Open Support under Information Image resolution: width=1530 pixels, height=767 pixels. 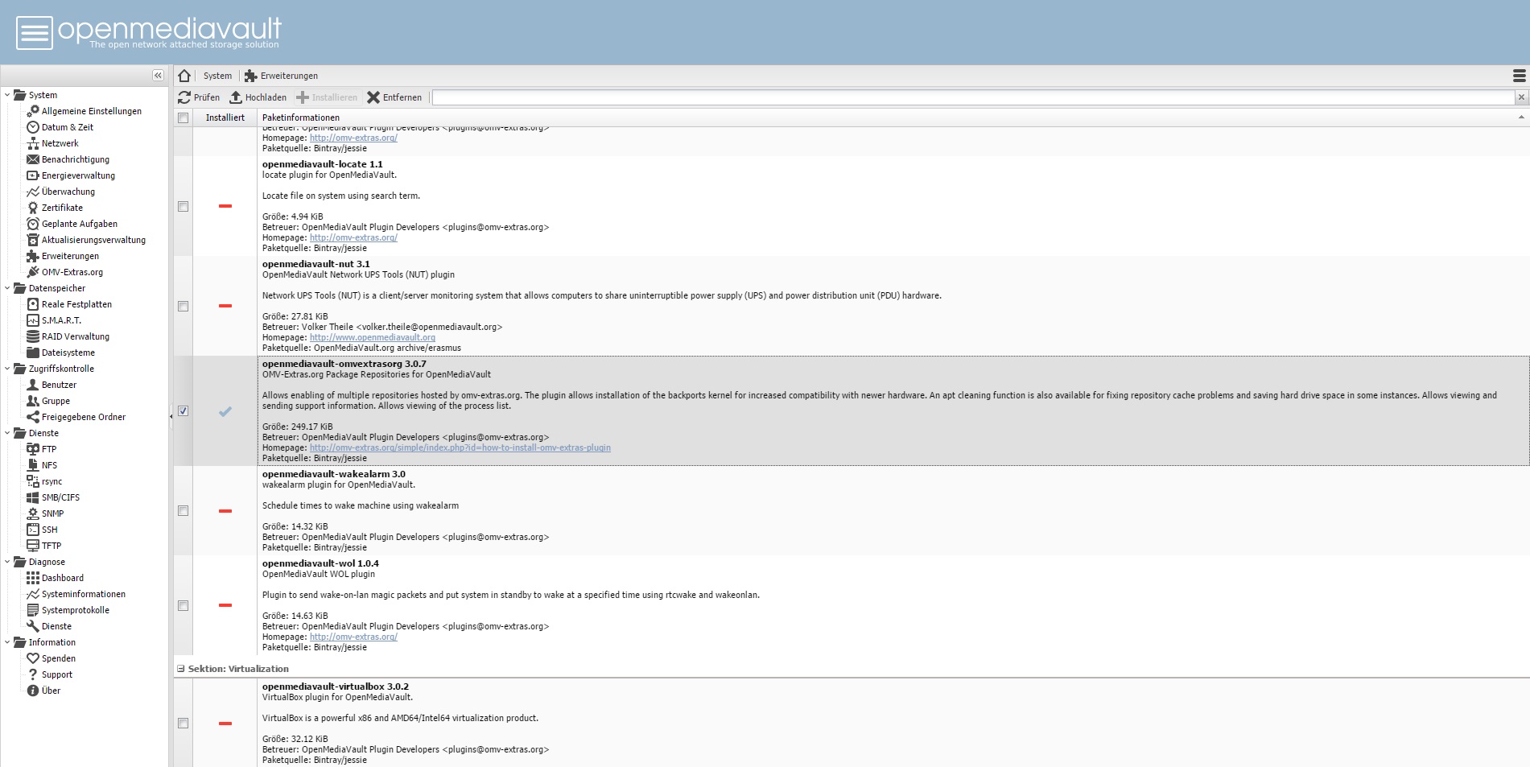pos(56,674)
